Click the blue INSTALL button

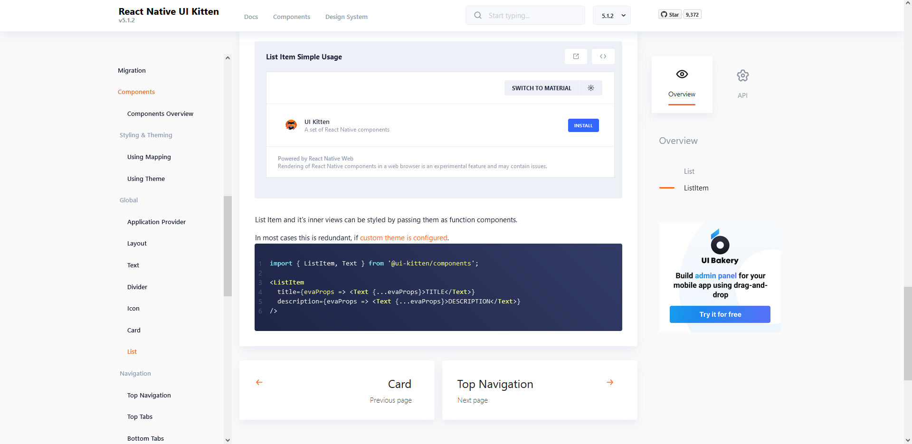point(583,125)
